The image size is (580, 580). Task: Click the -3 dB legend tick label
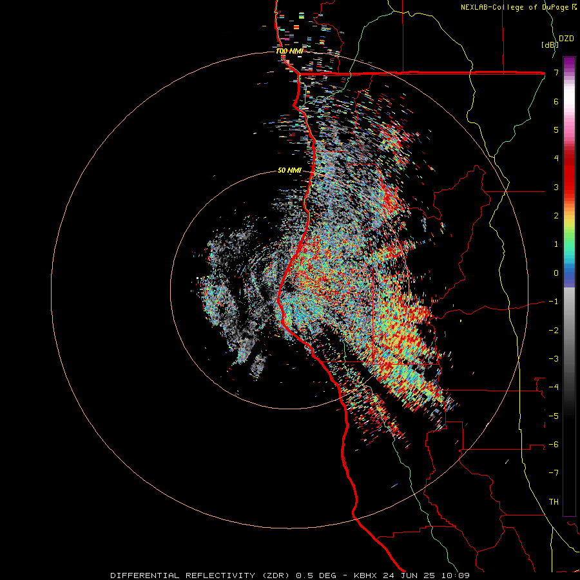point(554,359)
